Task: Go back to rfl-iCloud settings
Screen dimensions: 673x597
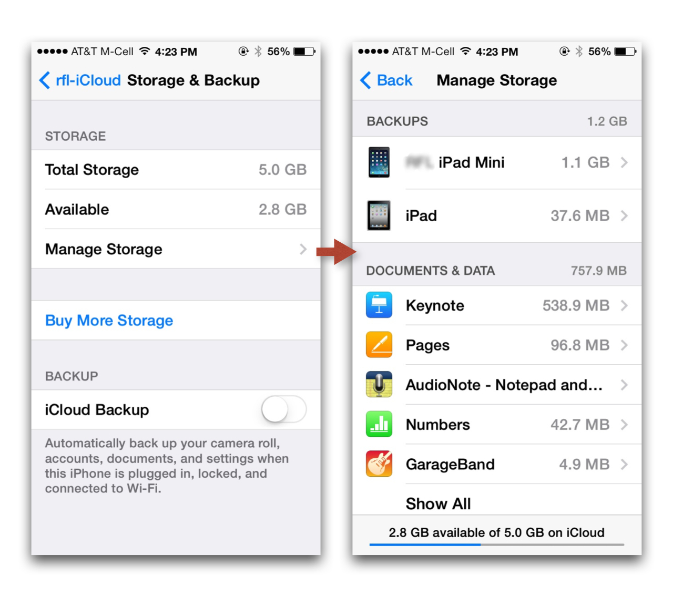Action: (80, 80)
